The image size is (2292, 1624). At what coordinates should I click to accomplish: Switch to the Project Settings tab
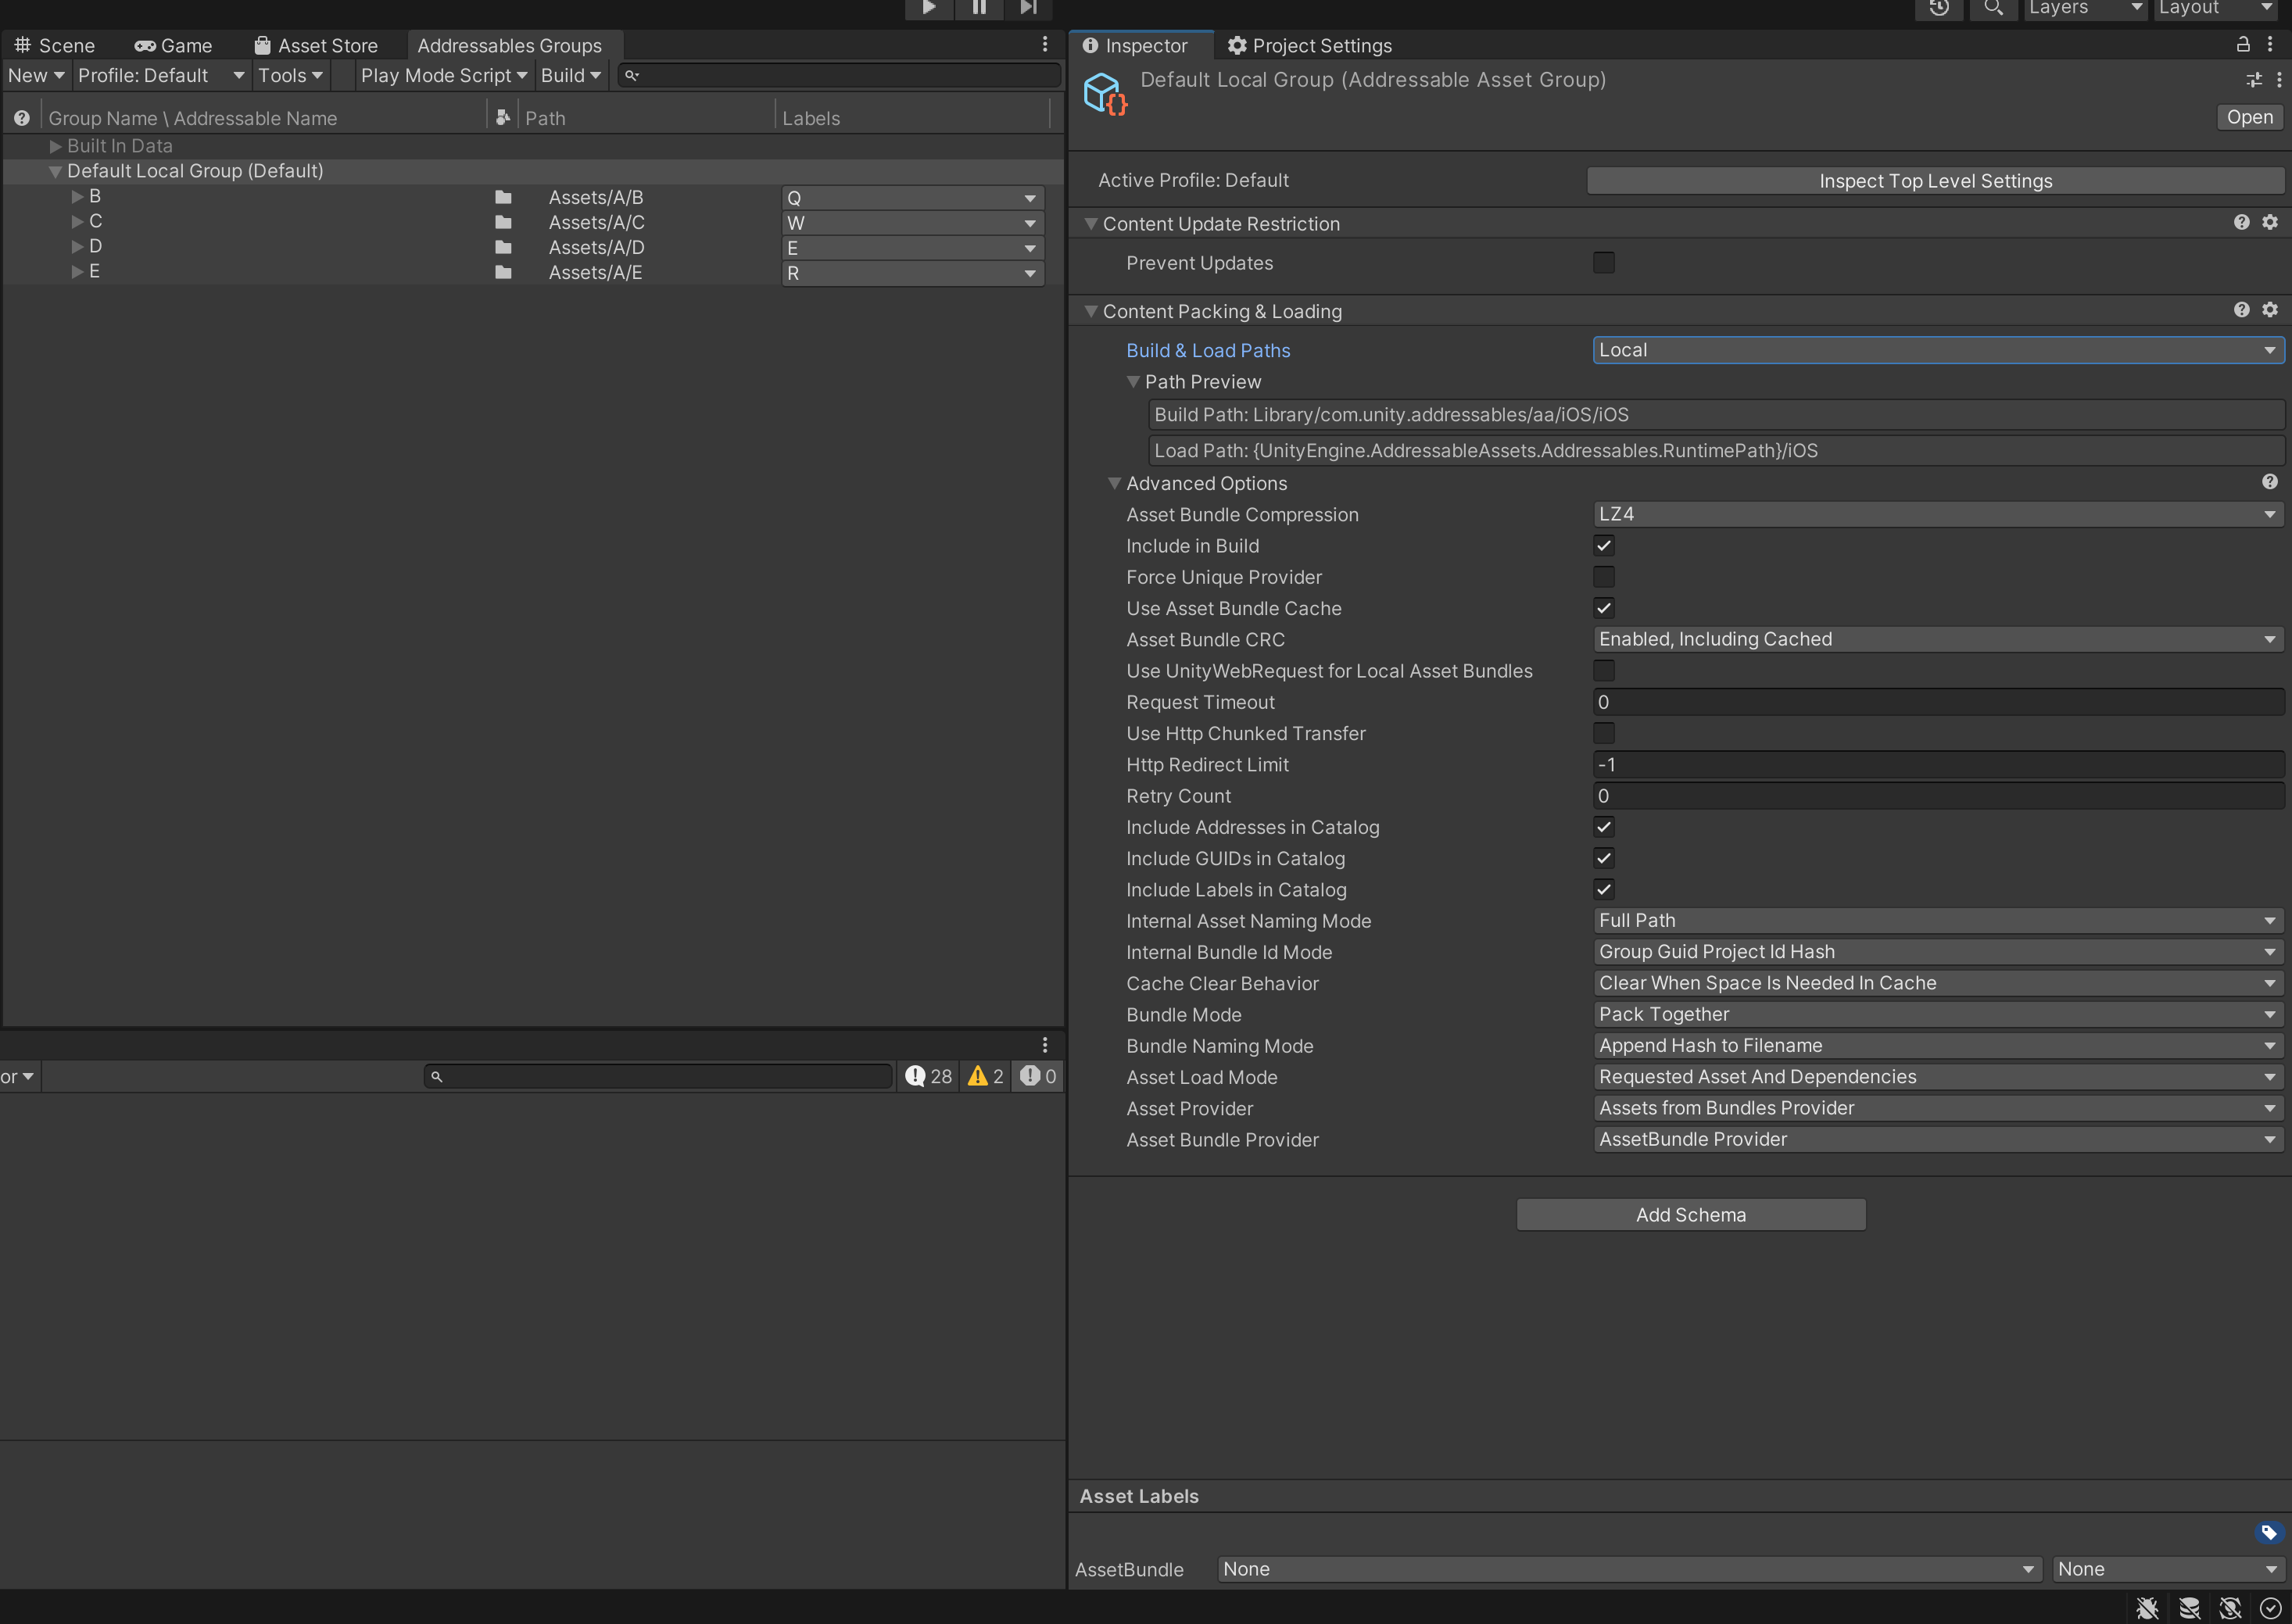click(1309, 45)
